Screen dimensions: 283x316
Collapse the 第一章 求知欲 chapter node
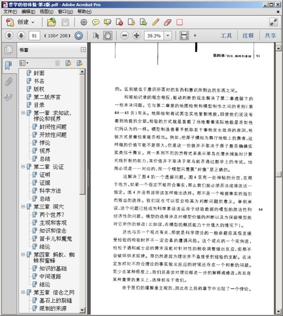[x=23, y=113]
